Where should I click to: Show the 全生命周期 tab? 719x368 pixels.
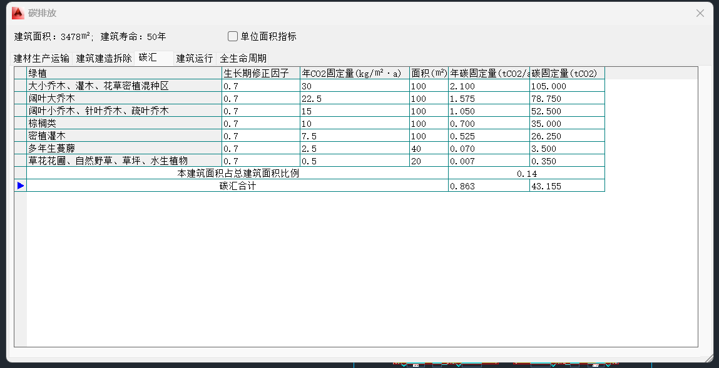243,59
